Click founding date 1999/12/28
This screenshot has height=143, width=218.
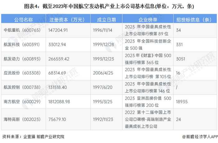tap(103, 44)
